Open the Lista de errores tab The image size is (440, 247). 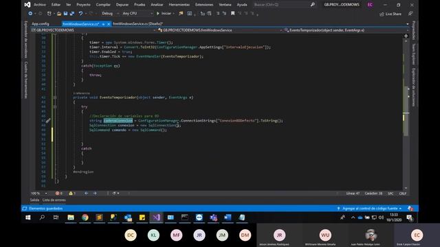[x=54, y=200]
